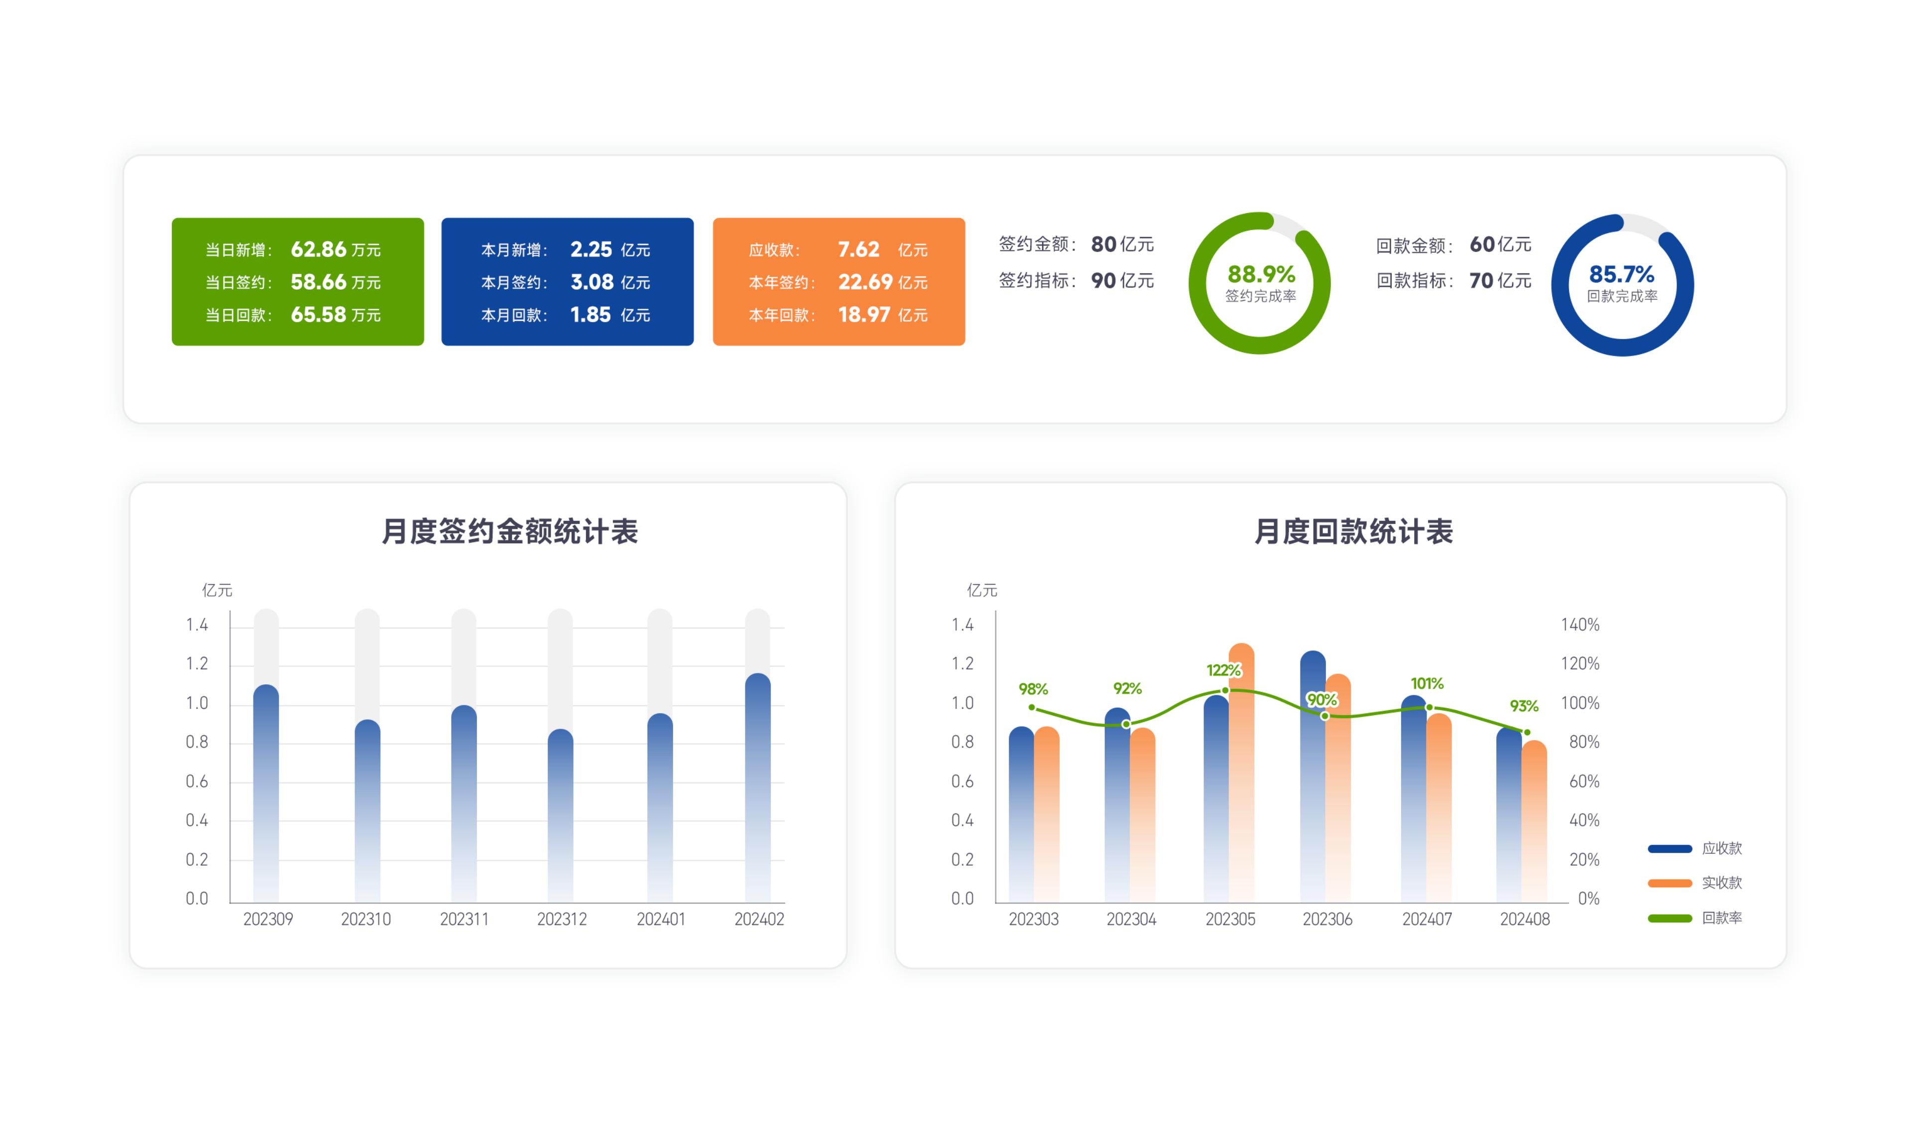Toggle the 应收款 legend entry
Image resolution: width=1912 pixels, height=1146 pixels.
coord(1695,848)
